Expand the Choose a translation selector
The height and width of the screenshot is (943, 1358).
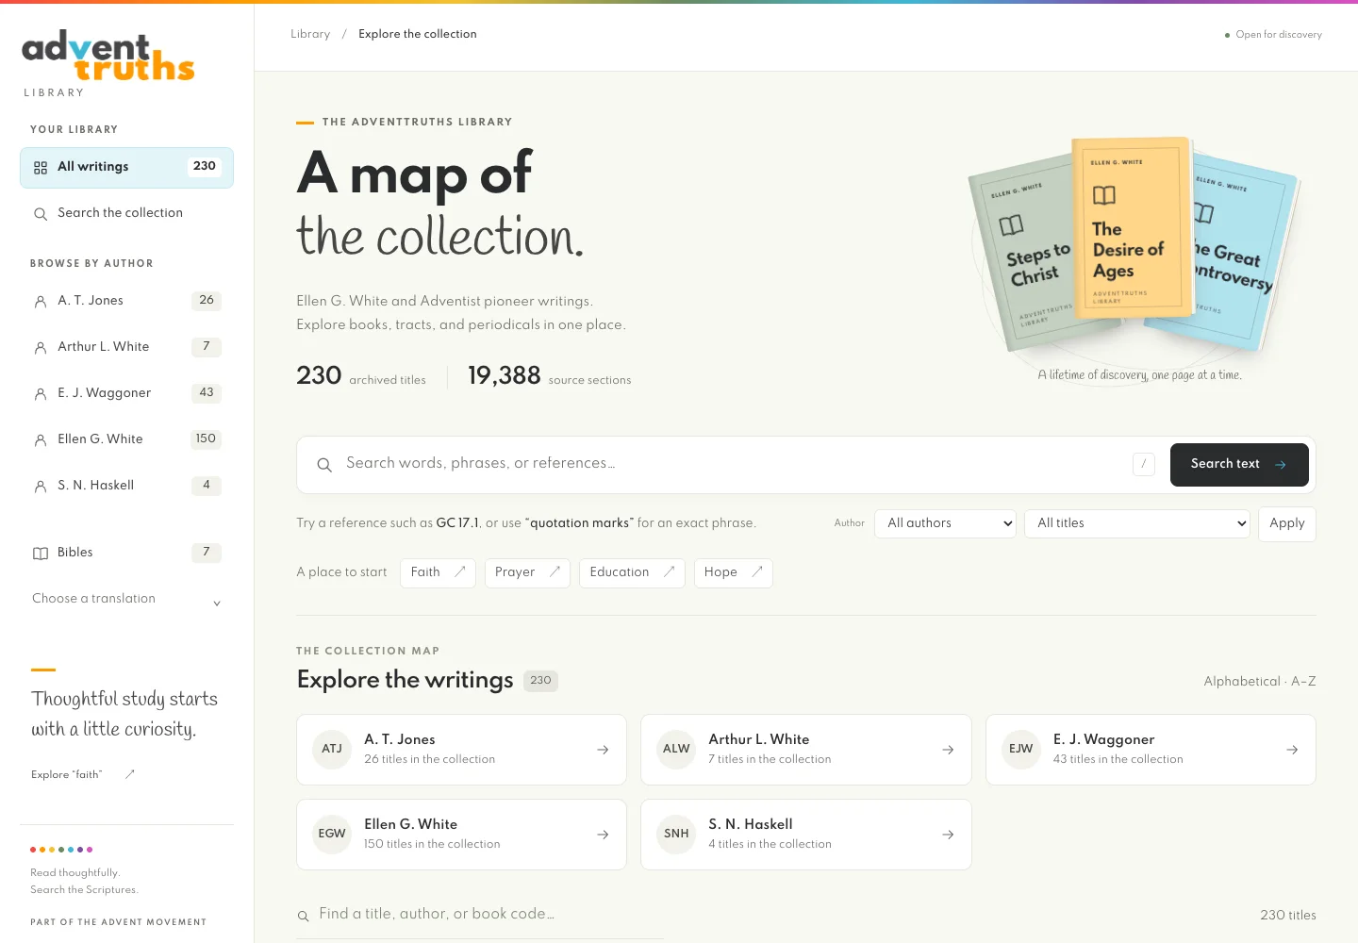point(126,599)
